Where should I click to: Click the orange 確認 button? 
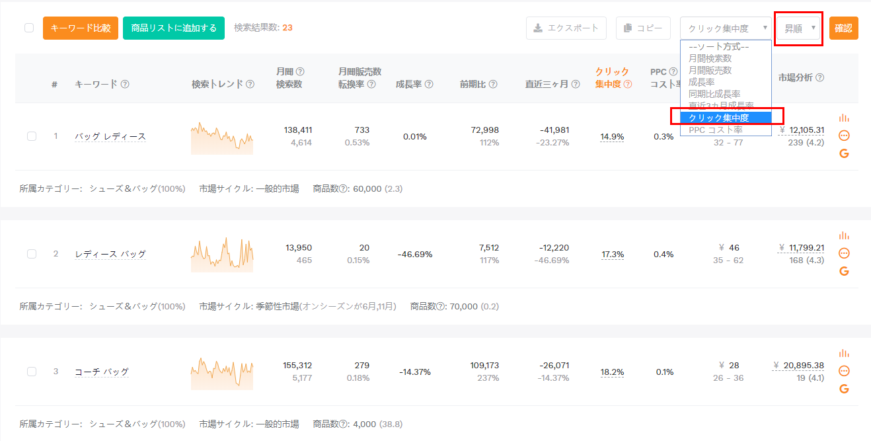[x=844, y=28]
